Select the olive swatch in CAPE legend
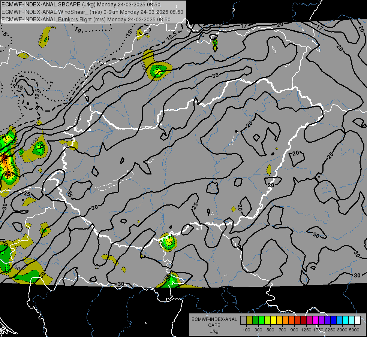 tap(250, 320)
